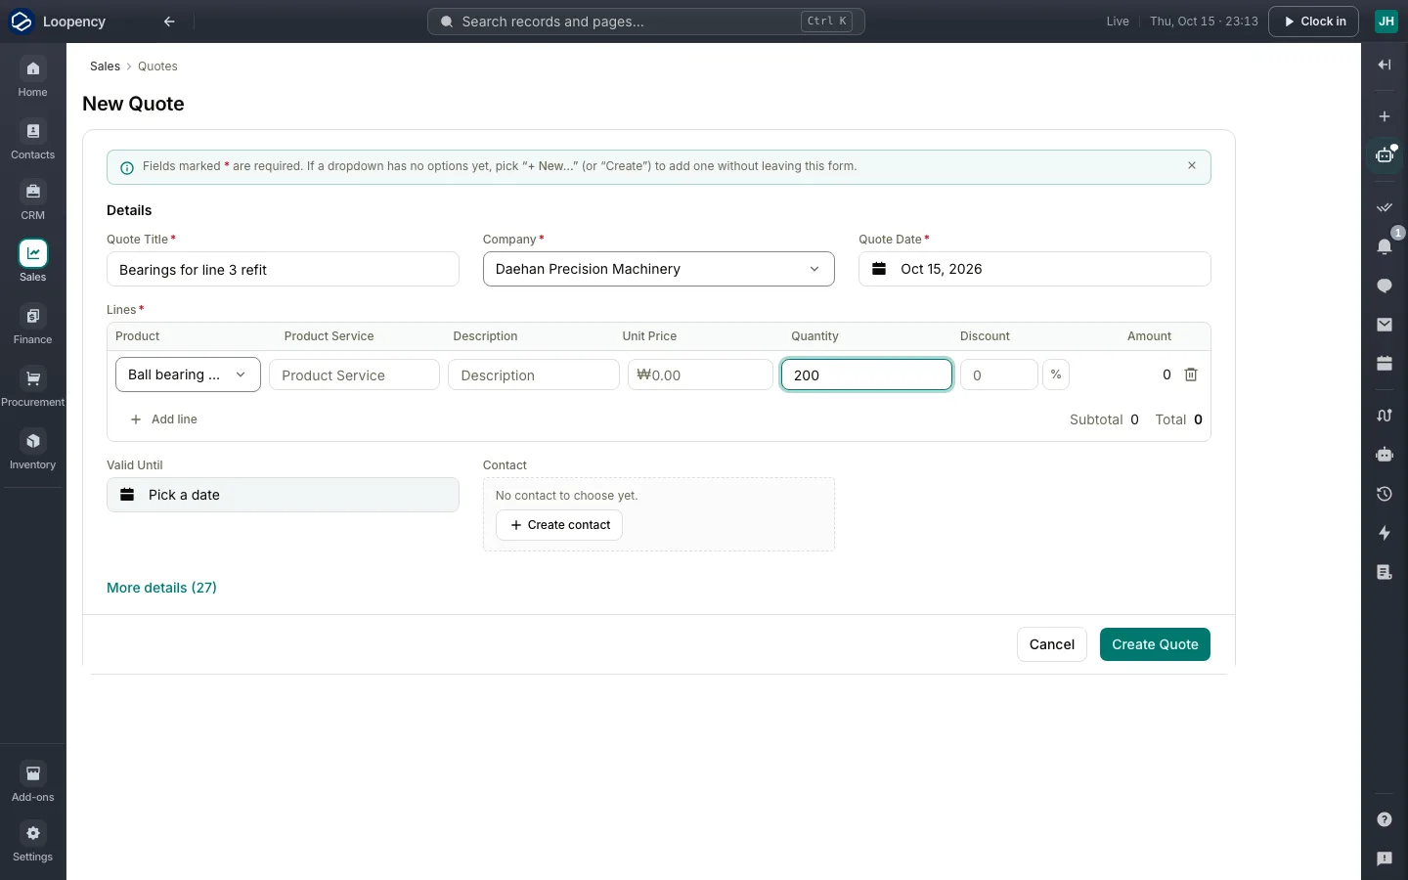Click Create contact button

[559, 525]
